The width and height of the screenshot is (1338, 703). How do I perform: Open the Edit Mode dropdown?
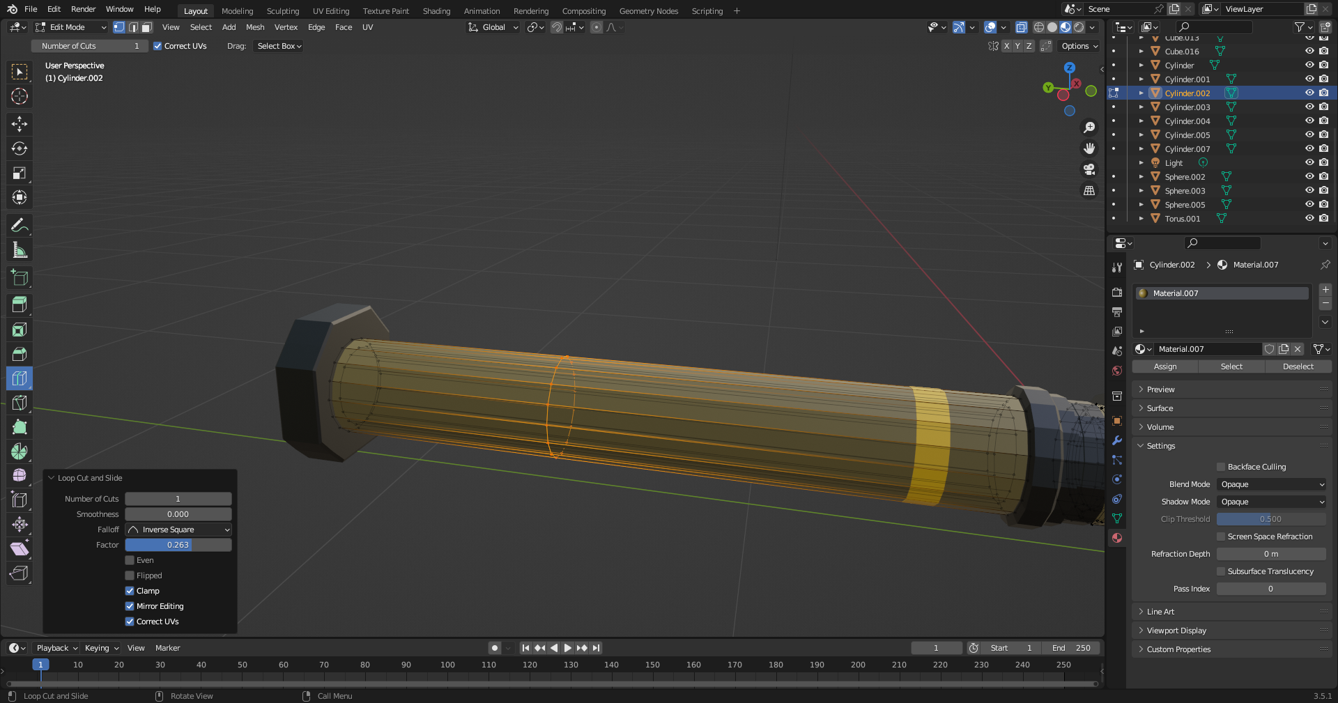(x=71, y=27)
